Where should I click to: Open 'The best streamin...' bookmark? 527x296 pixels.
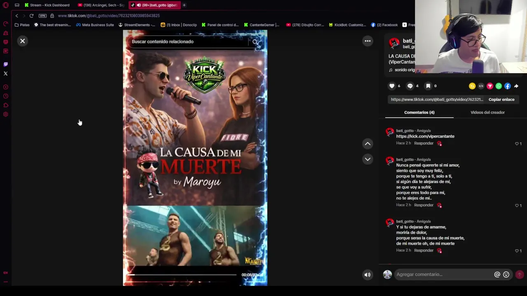pyautogui.click(x=52, y=25)
